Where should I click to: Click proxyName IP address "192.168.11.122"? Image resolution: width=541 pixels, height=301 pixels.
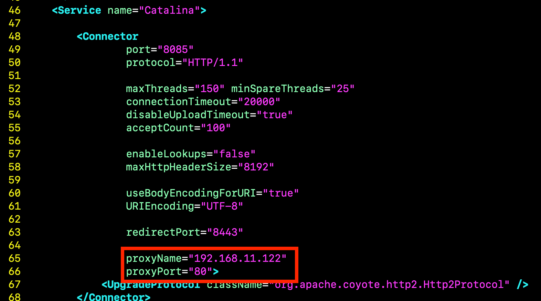click(x=237, y=258)
